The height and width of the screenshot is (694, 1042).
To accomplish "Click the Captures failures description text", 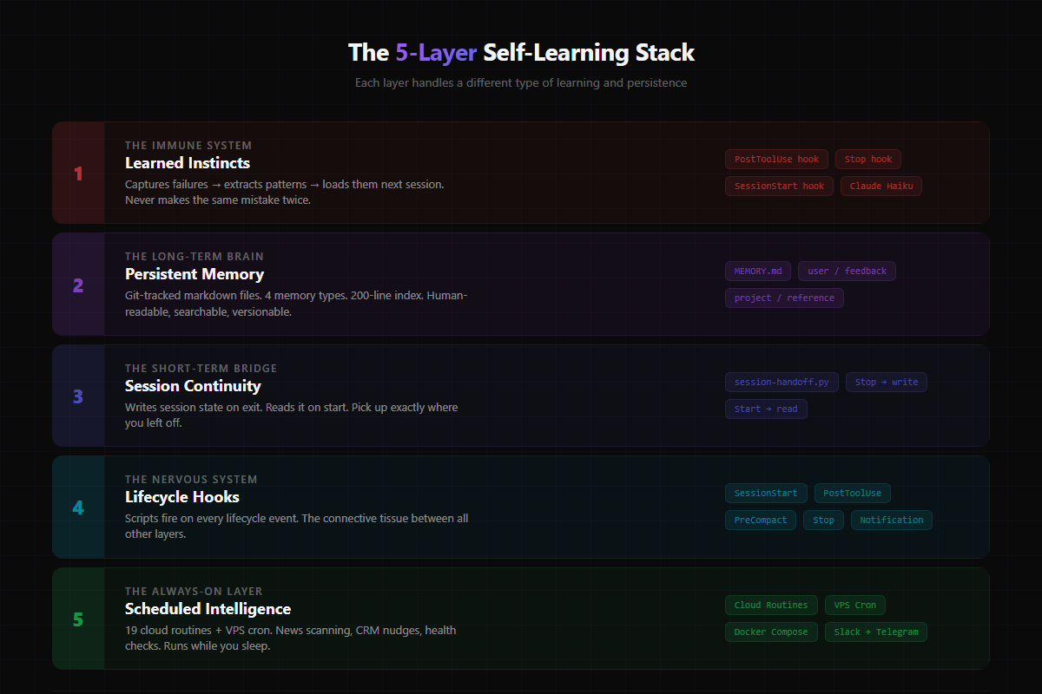I will pos(285,193).
